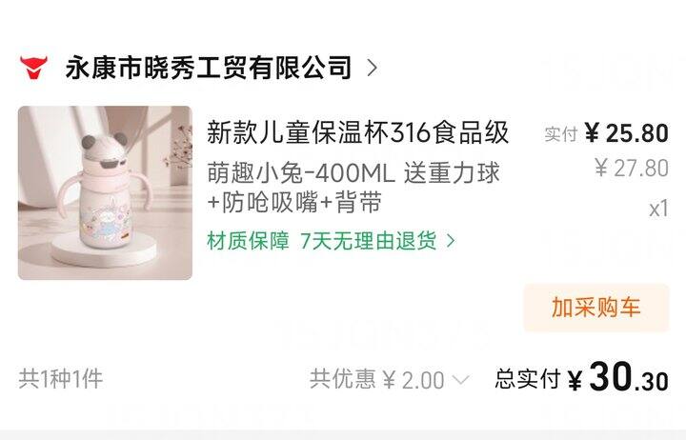Click the ¥ 2.00 discount amount

(414, 380)
